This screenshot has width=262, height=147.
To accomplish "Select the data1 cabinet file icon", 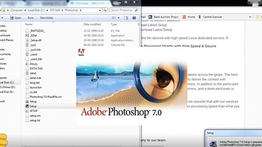I will (x=27, y=73).
